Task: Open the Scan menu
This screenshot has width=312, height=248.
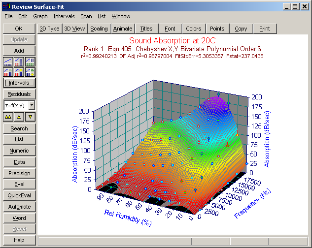Action: click(86, 16)
